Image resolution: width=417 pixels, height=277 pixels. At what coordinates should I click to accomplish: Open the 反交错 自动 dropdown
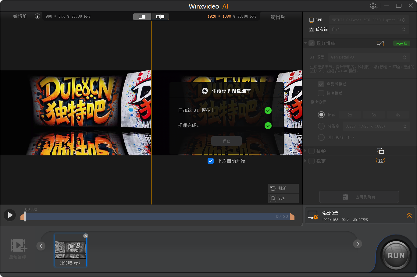369,29
